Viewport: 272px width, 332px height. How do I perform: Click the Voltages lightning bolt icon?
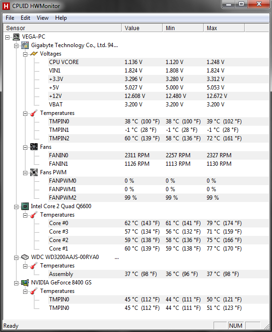click(x=34, y=54)
